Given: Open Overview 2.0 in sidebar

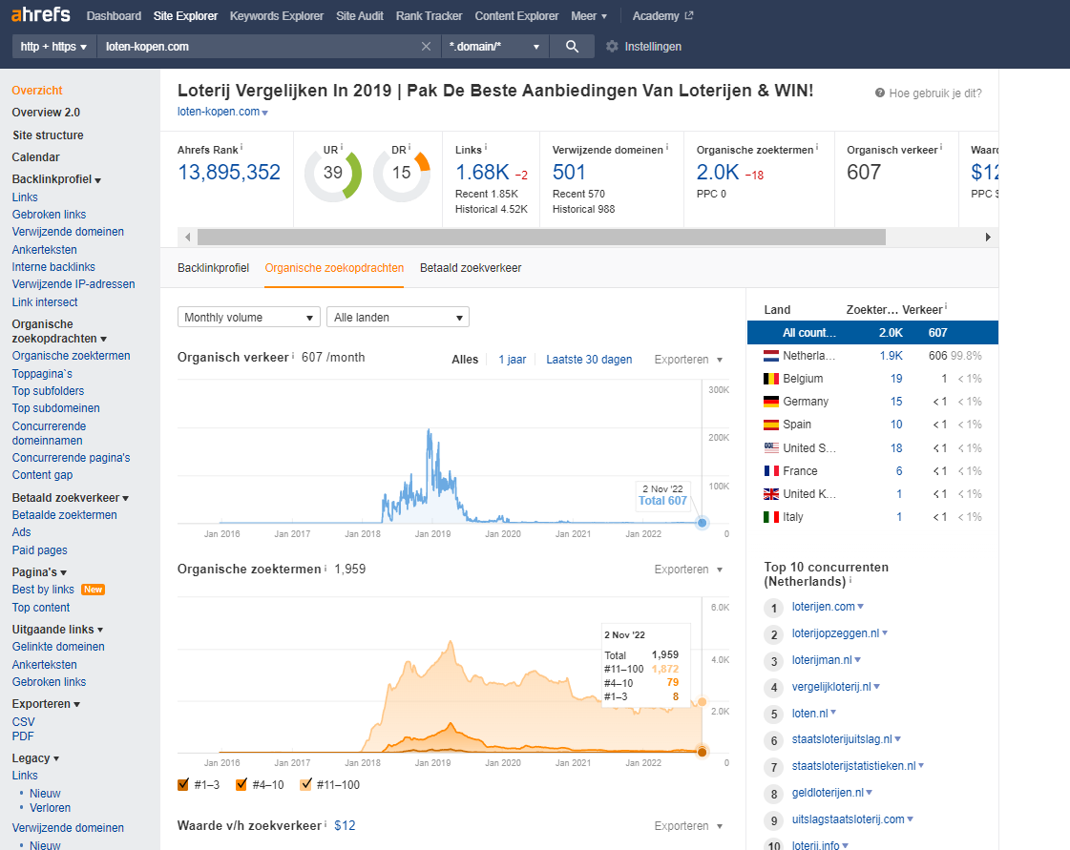Looking at the screenshot, I should [46, 113].
